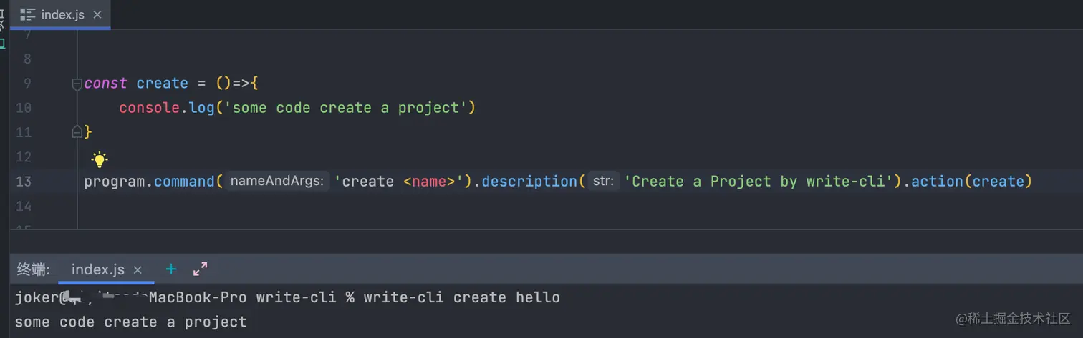Place cursor on the description method
Viewport: 1083px width, 338px height.
pyautogui.click(x=529, y=182)
